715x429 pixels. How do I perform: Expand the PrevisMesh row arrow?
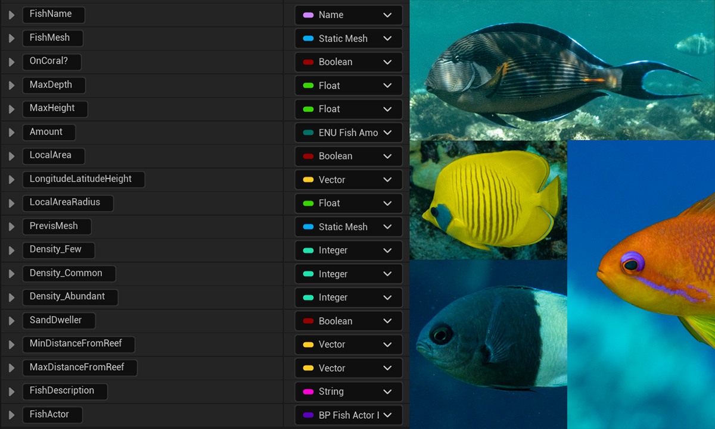11,227
